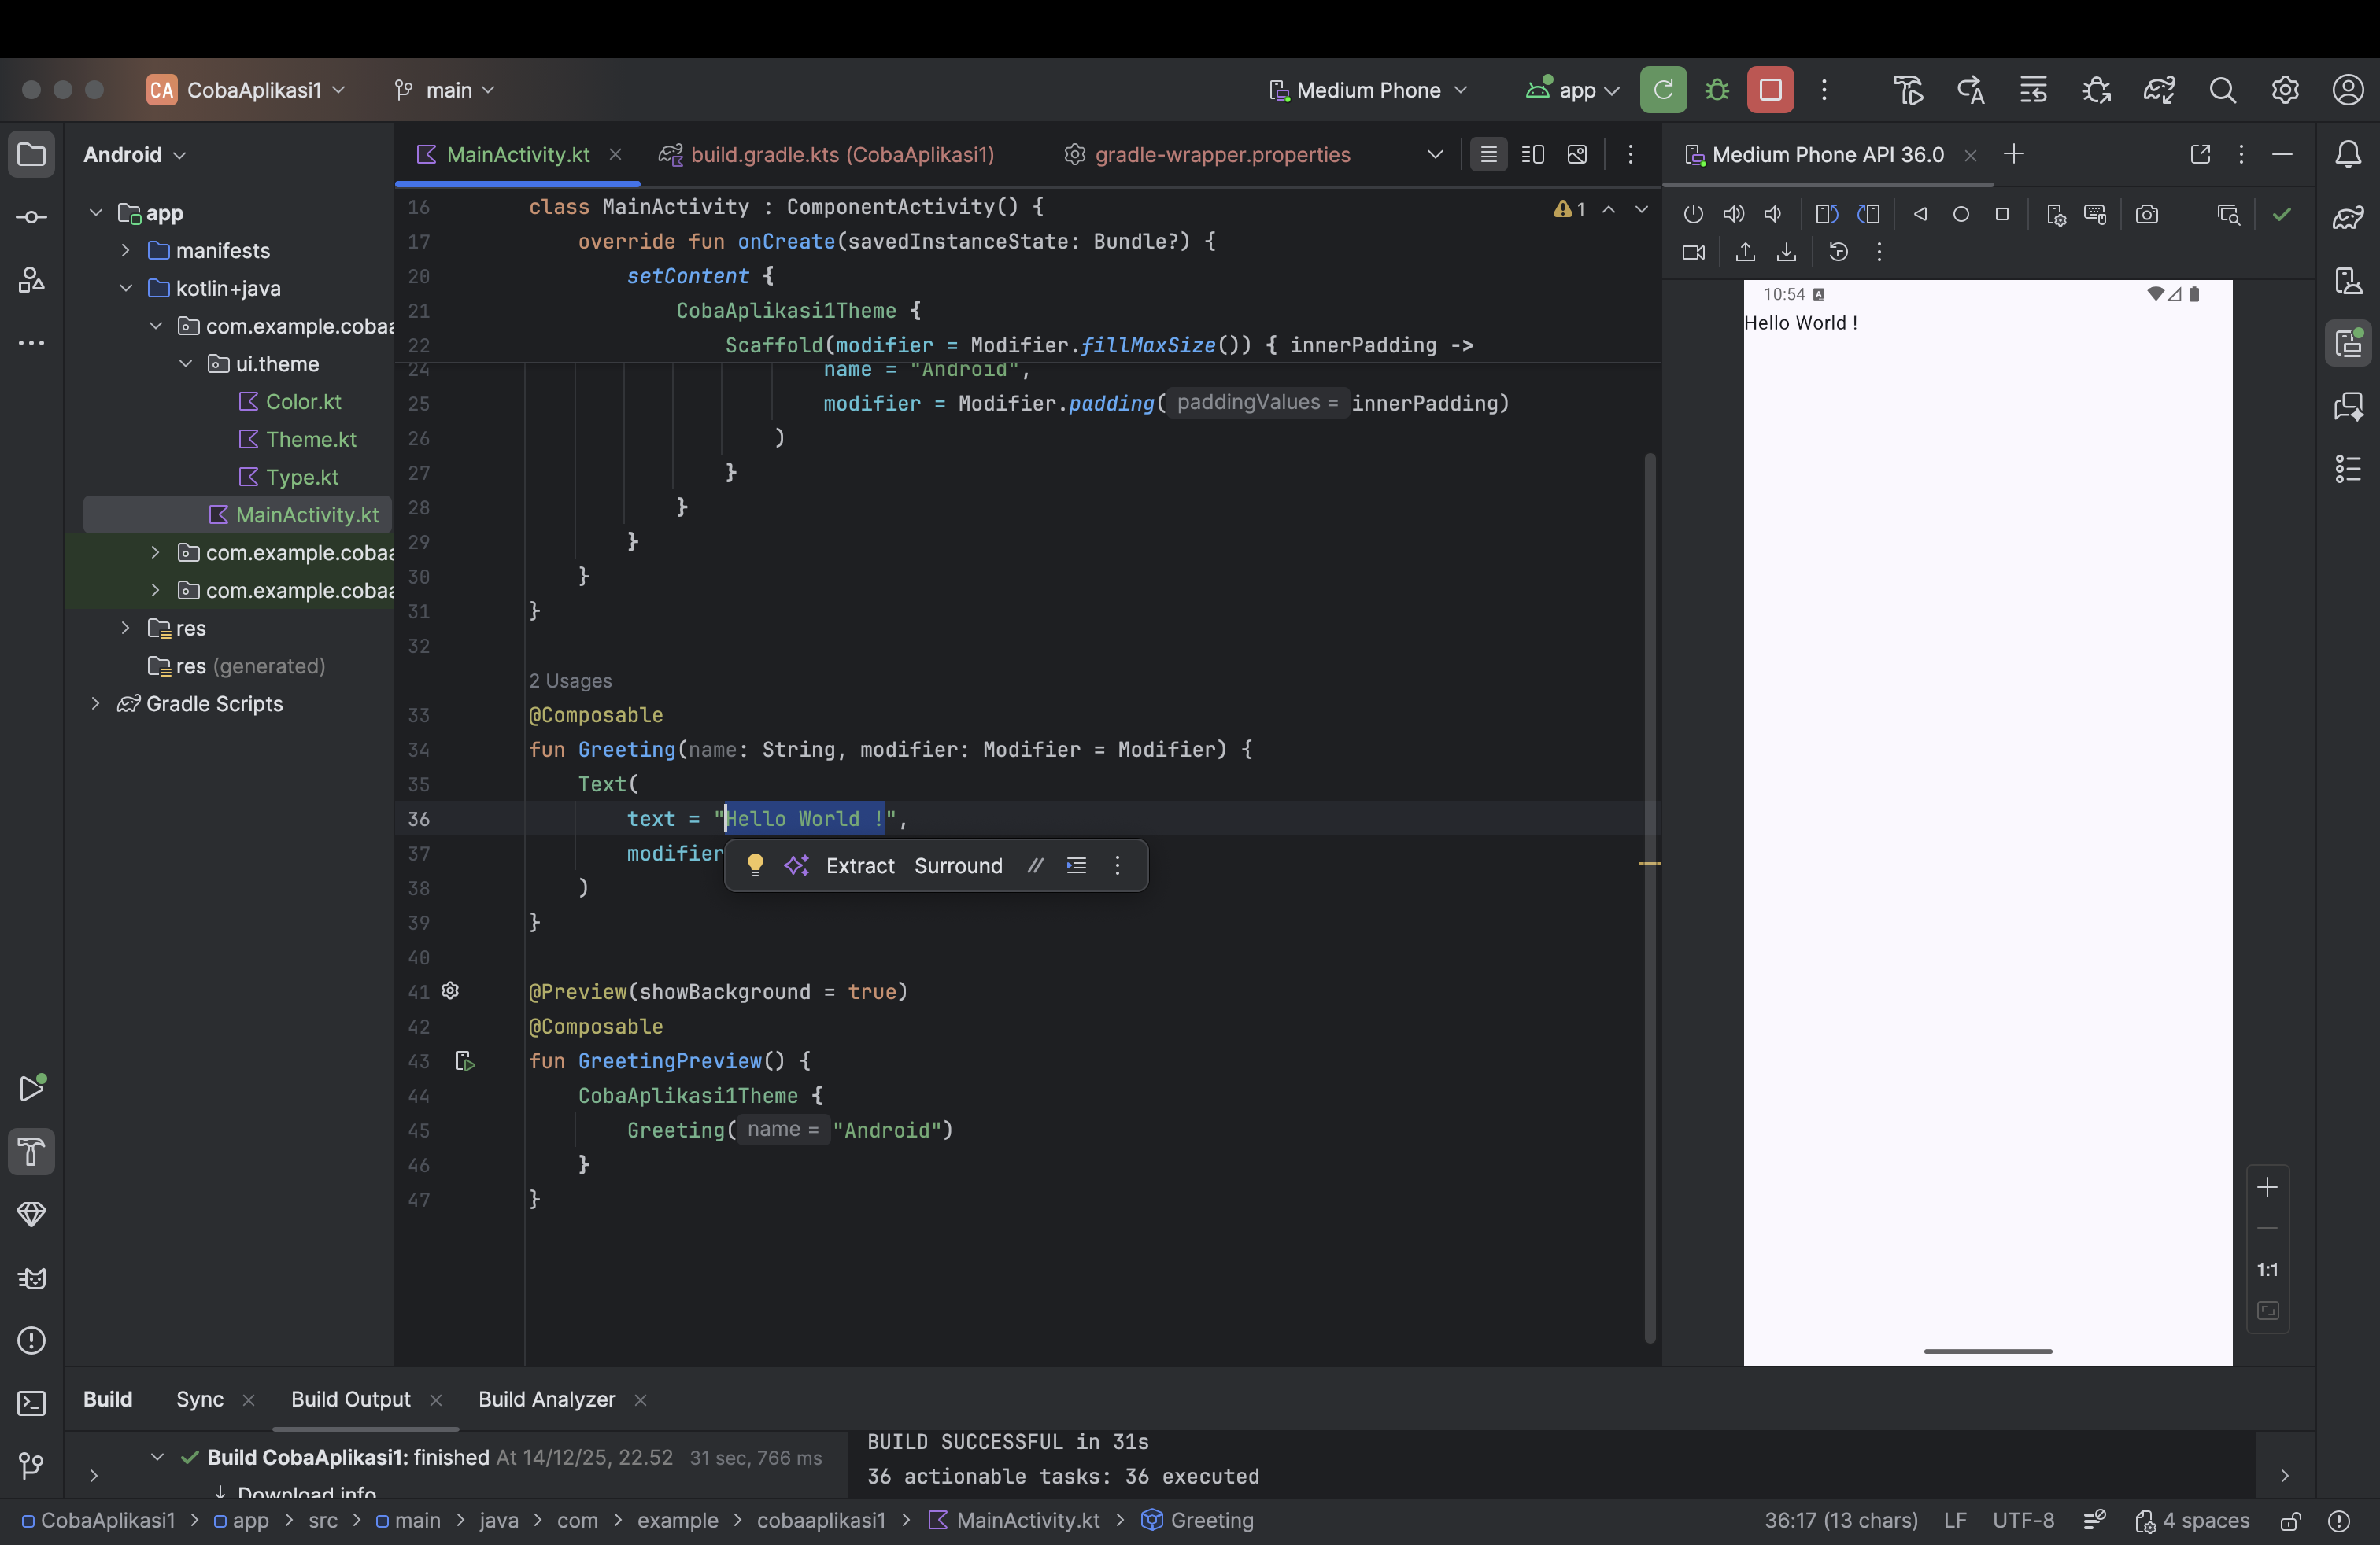Click the Debug app bug icon
Screen dimensions: 2380x1545
pos(1717,90)
